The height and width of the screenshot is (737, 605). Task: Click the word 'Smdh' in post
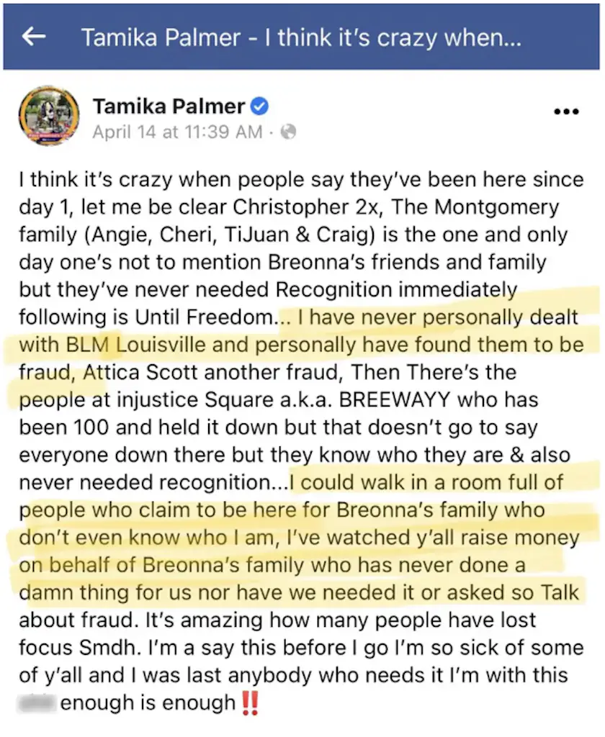click(x=103, y=648)
